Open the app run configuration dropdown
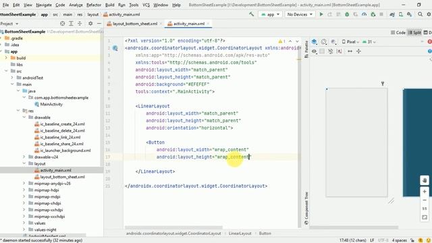Image resolution: width=432 pixels, height=243 pixels. coord(271,14)
